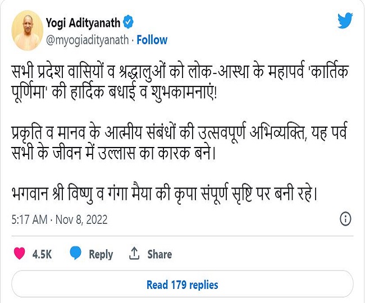Click the share arrow icon
The width and height of the screenshot is (365, 303).
(x=134, y=254)
